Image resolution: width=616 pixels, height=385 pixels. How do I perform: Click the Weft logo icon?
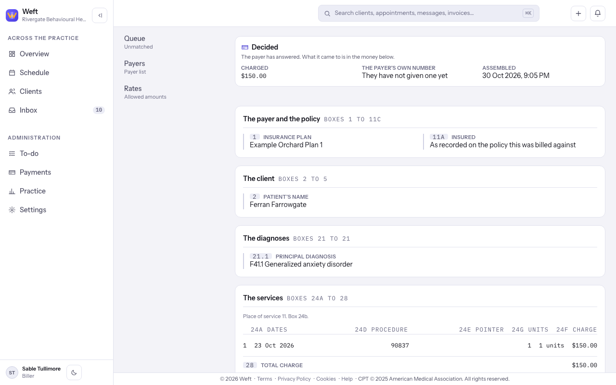(x=12, y=15)
